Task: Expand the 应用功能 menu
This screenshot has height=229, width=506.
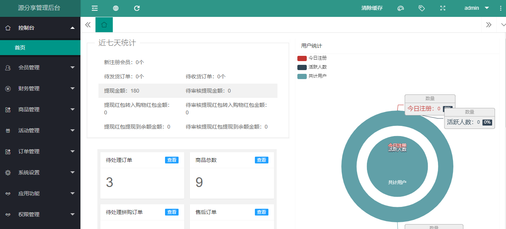Action: (73, 193)
